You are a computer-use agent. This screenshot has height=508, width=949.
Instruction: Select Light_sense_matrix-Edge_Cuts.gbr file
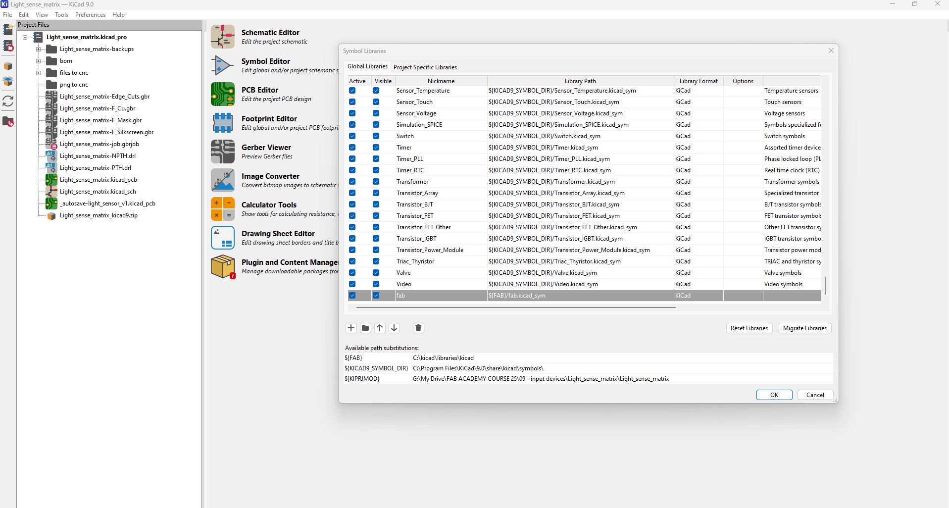[x=104, y=97]
